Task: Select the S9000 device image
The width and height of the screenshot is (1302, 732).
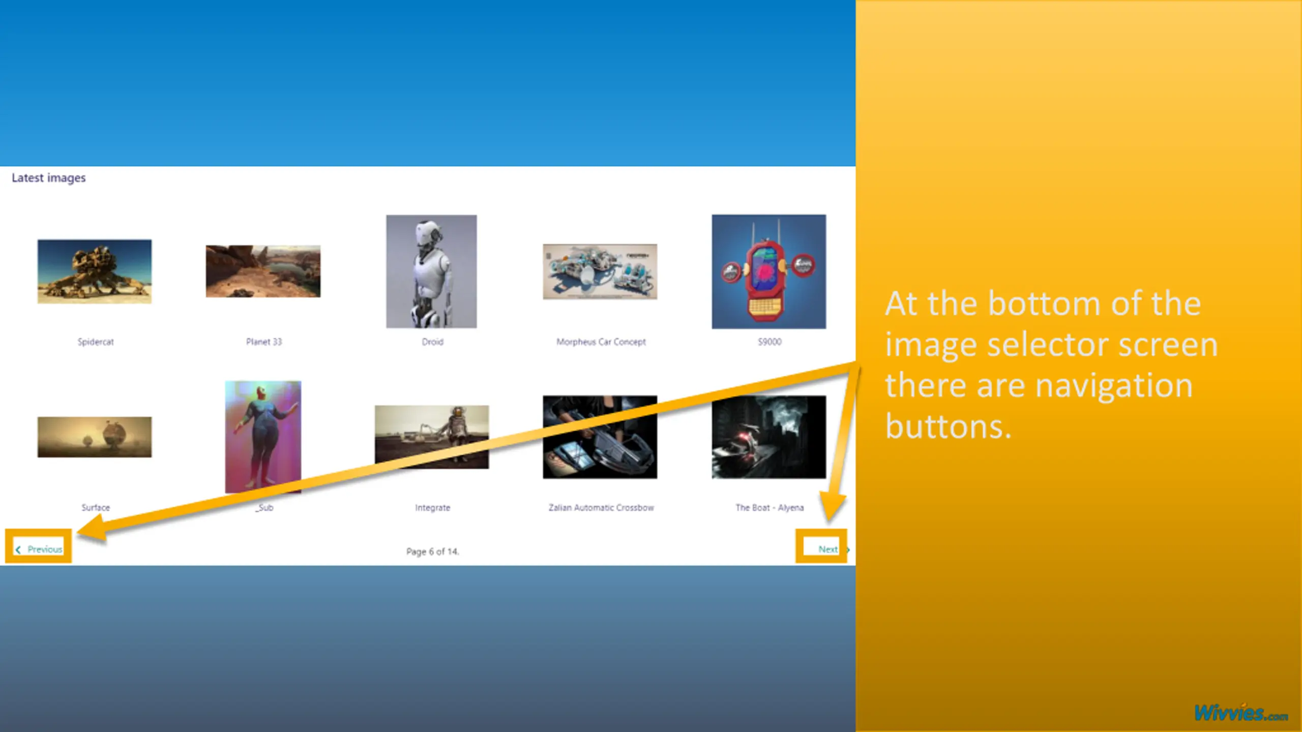Action: [x=768, y=271]
